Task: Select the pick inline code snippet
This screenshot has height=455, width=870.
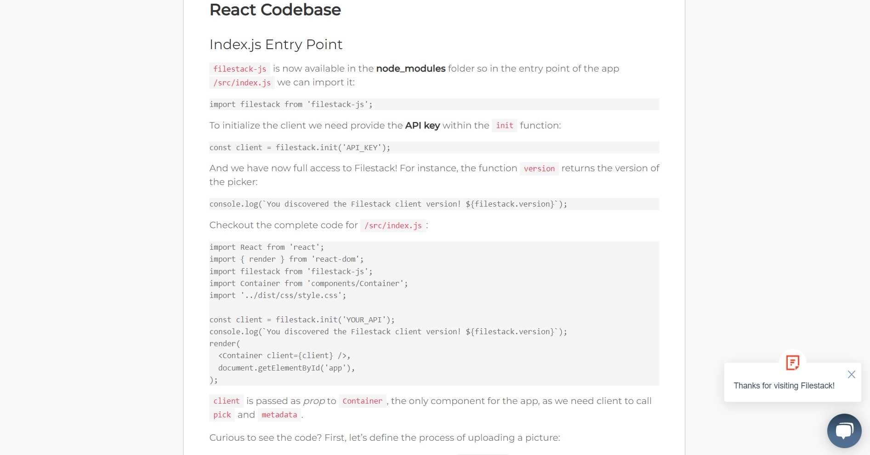Action: point(222,415)
